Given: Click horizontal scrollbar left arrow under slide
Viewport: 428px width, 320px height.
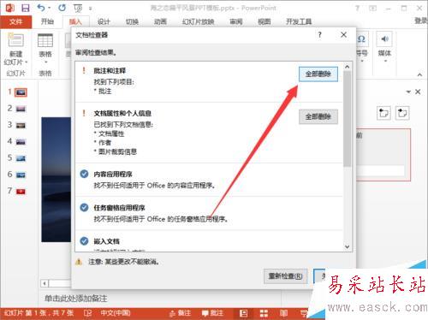Looking at the screenshot, I should click(45, 283).
